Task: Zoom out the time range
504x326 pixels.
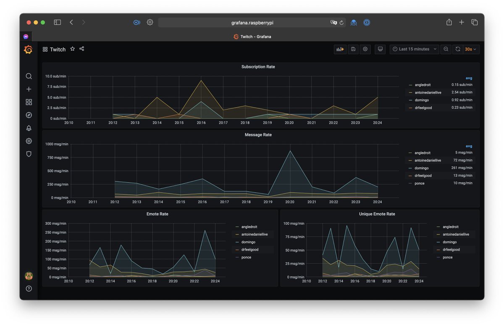Action: (446, 49)
